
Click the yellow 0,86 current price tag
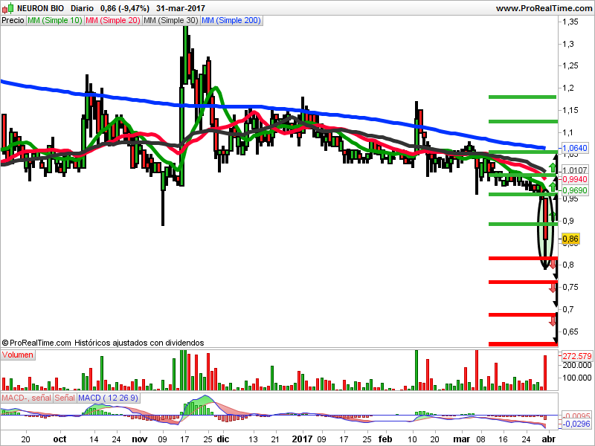pyautogui.click(x=570, y=239)
